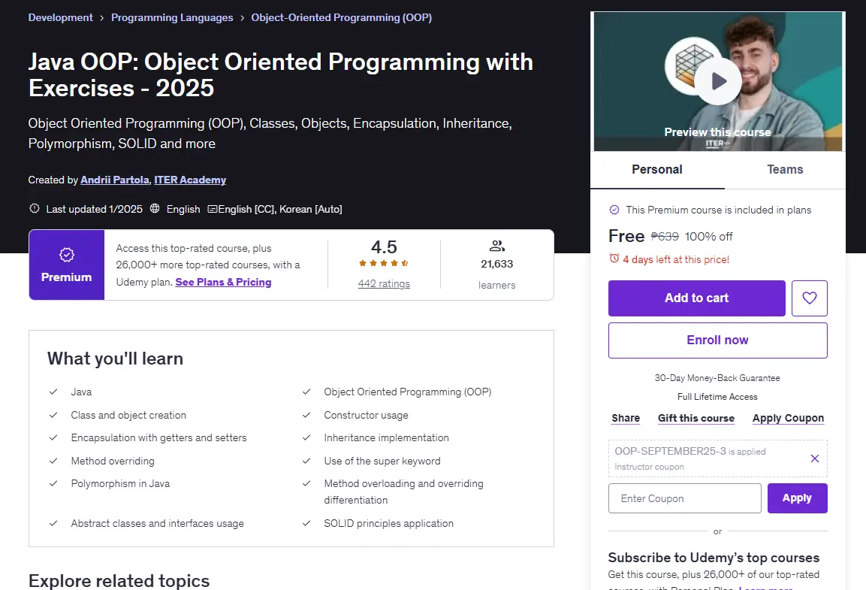The width and height of the screenshot is (866, 590).
Task: Click the checkmark beside SOLID principles application
Action: coord(306,523)
